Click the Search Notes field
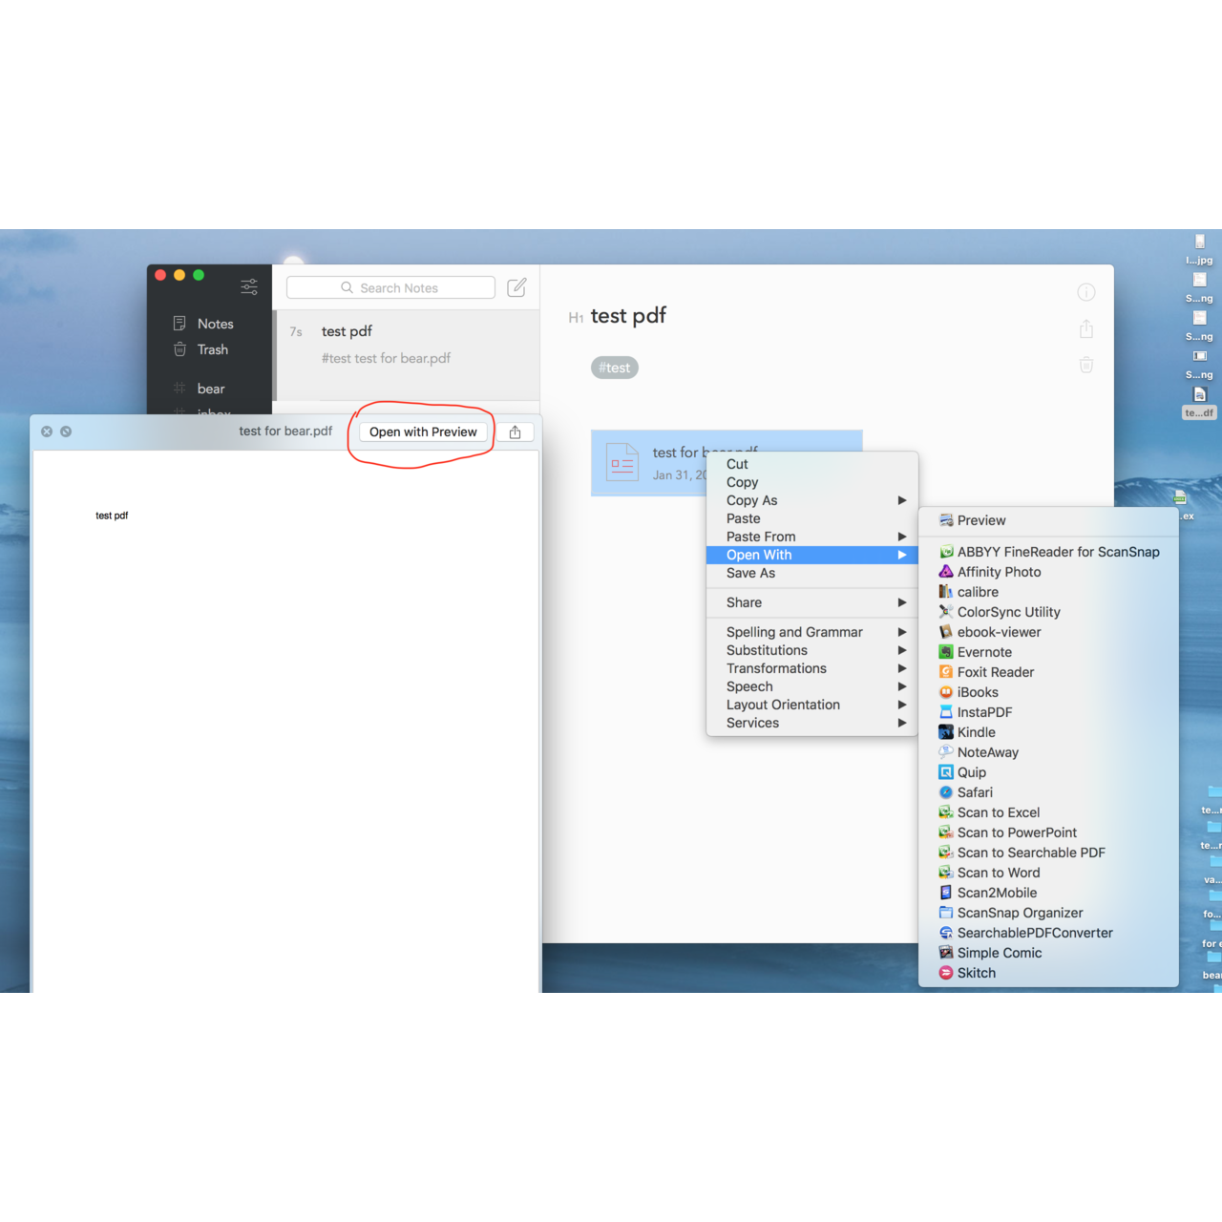 click(x=391, y=287)
